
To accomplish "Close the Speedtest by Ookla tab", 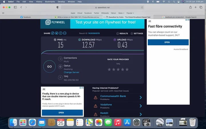I will point(104,17).
